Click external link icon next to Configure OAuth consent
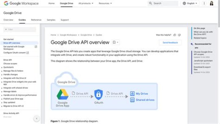Viewport: 220px width, 124px height. (28, 53)
